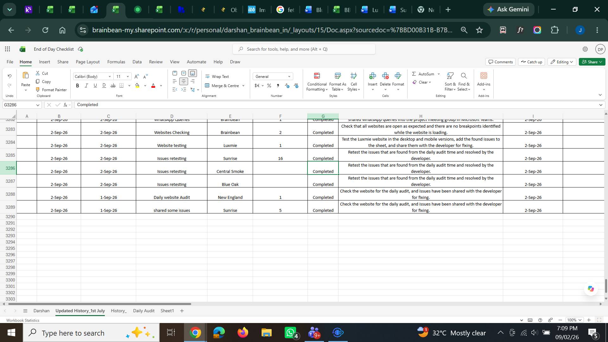Select the Format Painter tool

(x=51, y=90)
